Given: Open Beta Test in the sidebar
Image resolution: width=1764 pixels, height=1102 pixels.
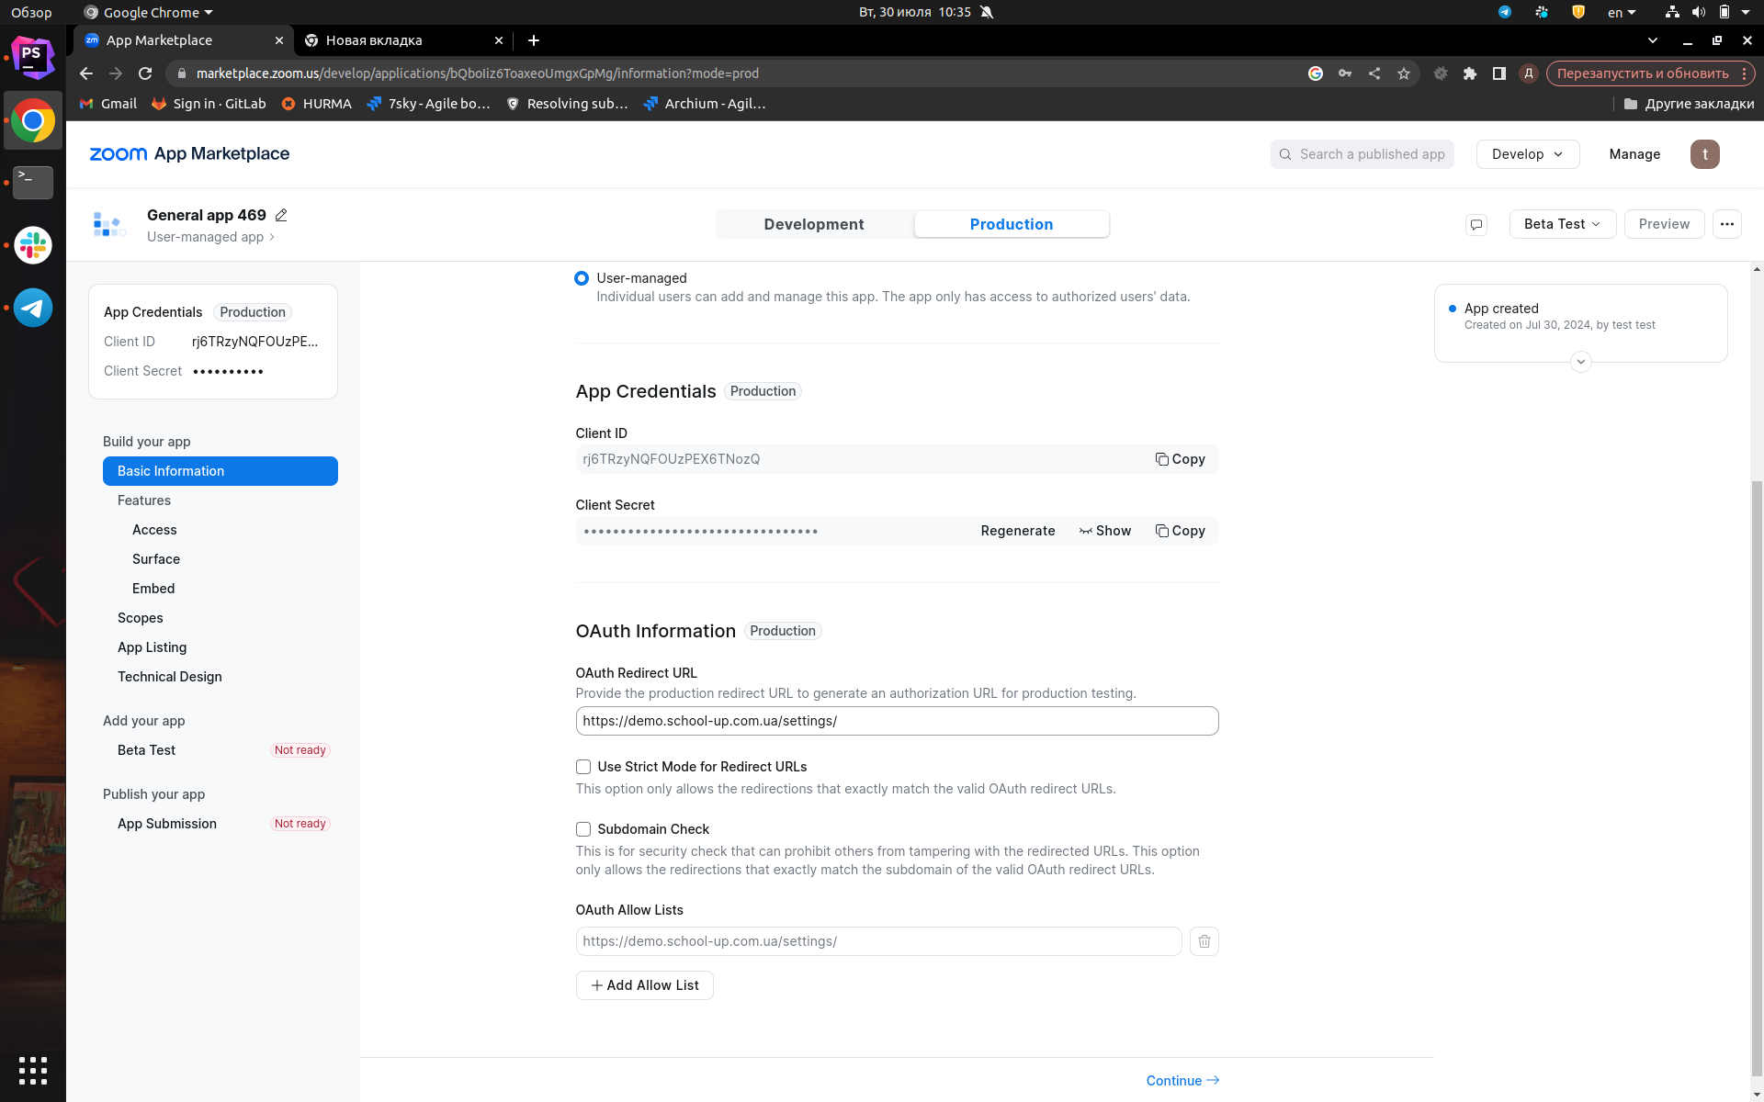Looking at the screenshot, I should pyautogui.click(x=147, y=750).
